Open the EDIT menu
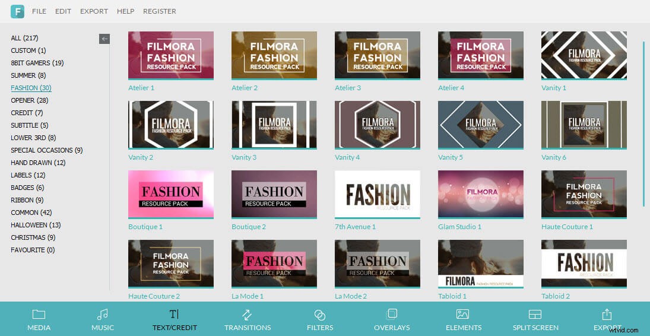The image size is (650, 336). pos(63,11)
